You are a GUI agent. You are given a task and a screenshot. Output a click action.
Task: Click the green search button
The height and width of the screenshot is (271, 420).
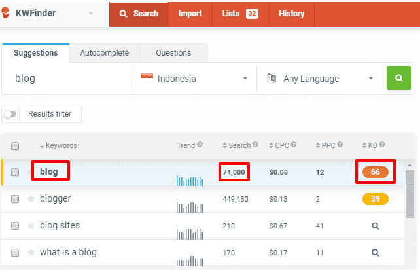click(x=399, y=78)
